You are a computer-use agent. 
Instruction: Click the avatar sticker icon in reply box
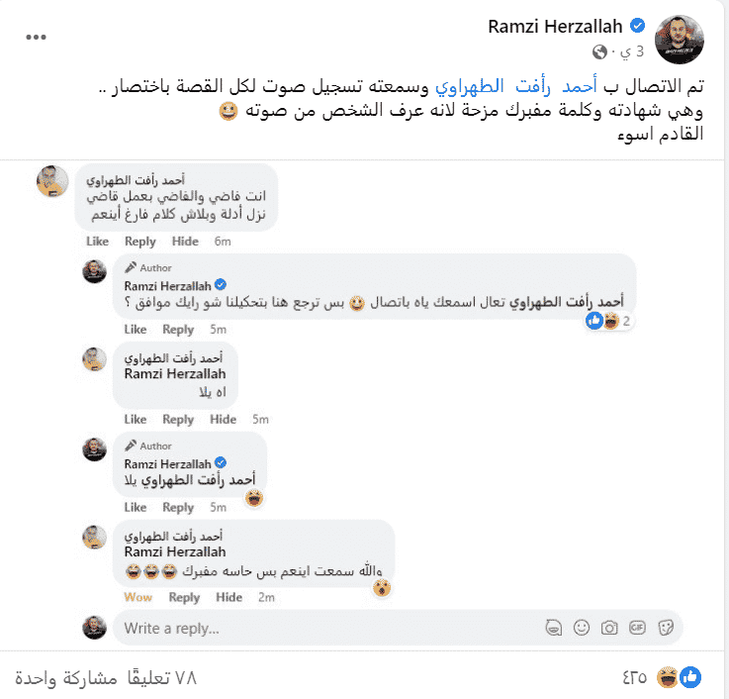coord(553,628)
